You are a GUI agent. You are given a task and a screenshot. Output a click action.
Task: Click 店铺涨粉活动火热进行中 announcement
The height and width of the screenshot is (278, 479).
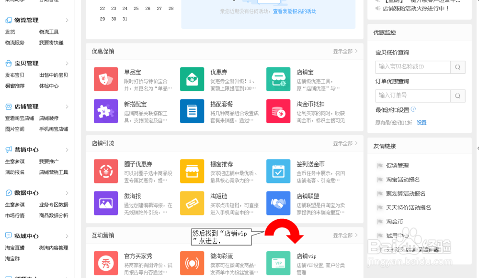tap(415, 9)
